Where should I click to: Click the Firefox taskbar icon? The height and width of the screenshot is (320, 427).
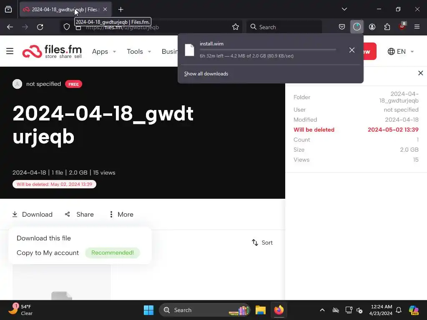click(279, 310)
